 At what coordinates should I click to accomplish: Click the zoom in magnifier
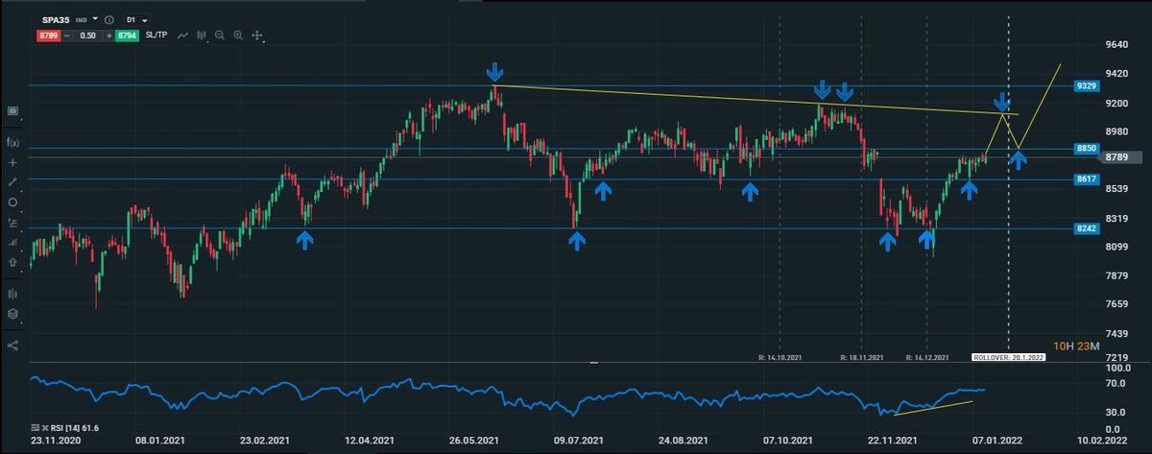[x=238, y=36]
